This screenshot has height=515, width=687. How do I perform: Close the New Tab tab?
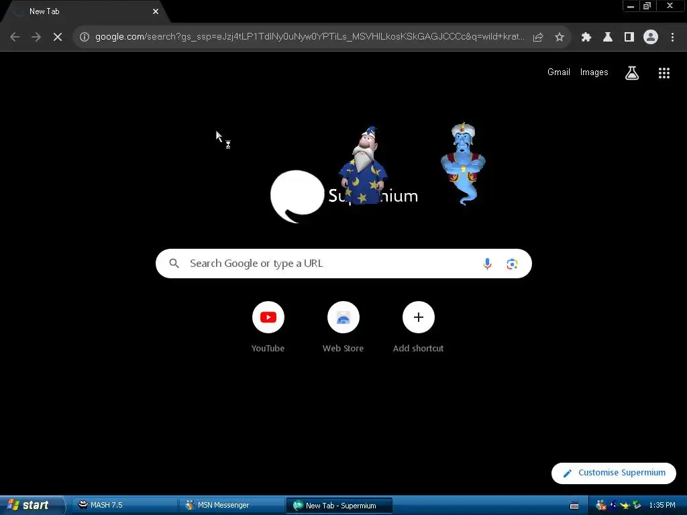pyautogui.click(x=156, y=11)
